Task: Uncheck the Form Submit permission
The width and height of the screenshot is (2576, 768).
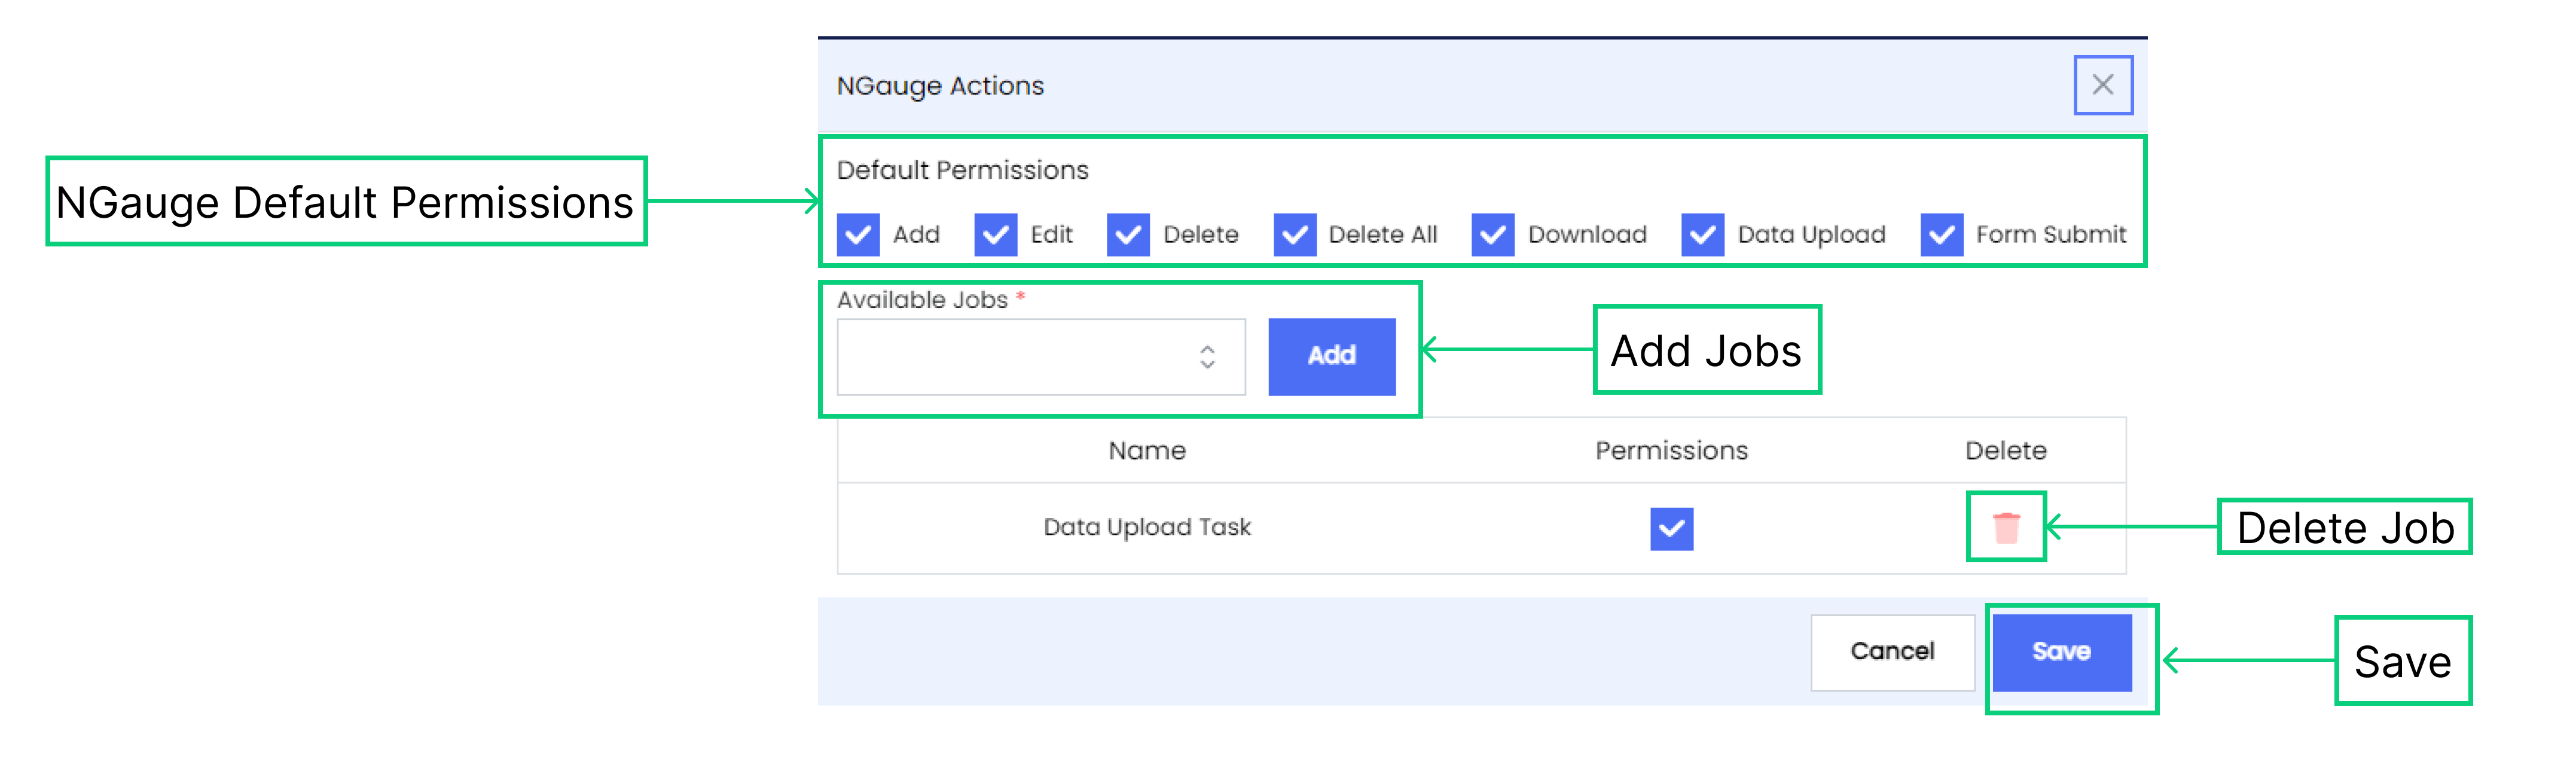Action: pos(1942,235)
